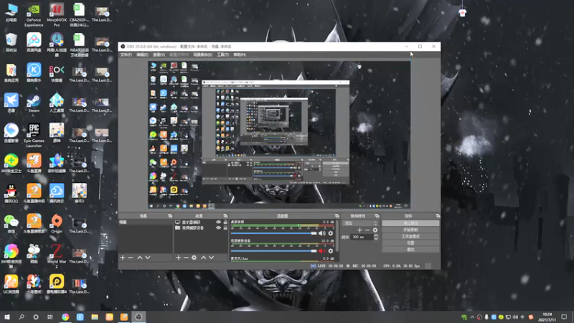
Task: Hide the video capture device (视频捕获设备) source
Action: 218,228
